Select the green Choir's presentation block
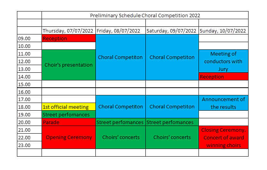This screenshot has height=170, width=267. pos(68,65)
